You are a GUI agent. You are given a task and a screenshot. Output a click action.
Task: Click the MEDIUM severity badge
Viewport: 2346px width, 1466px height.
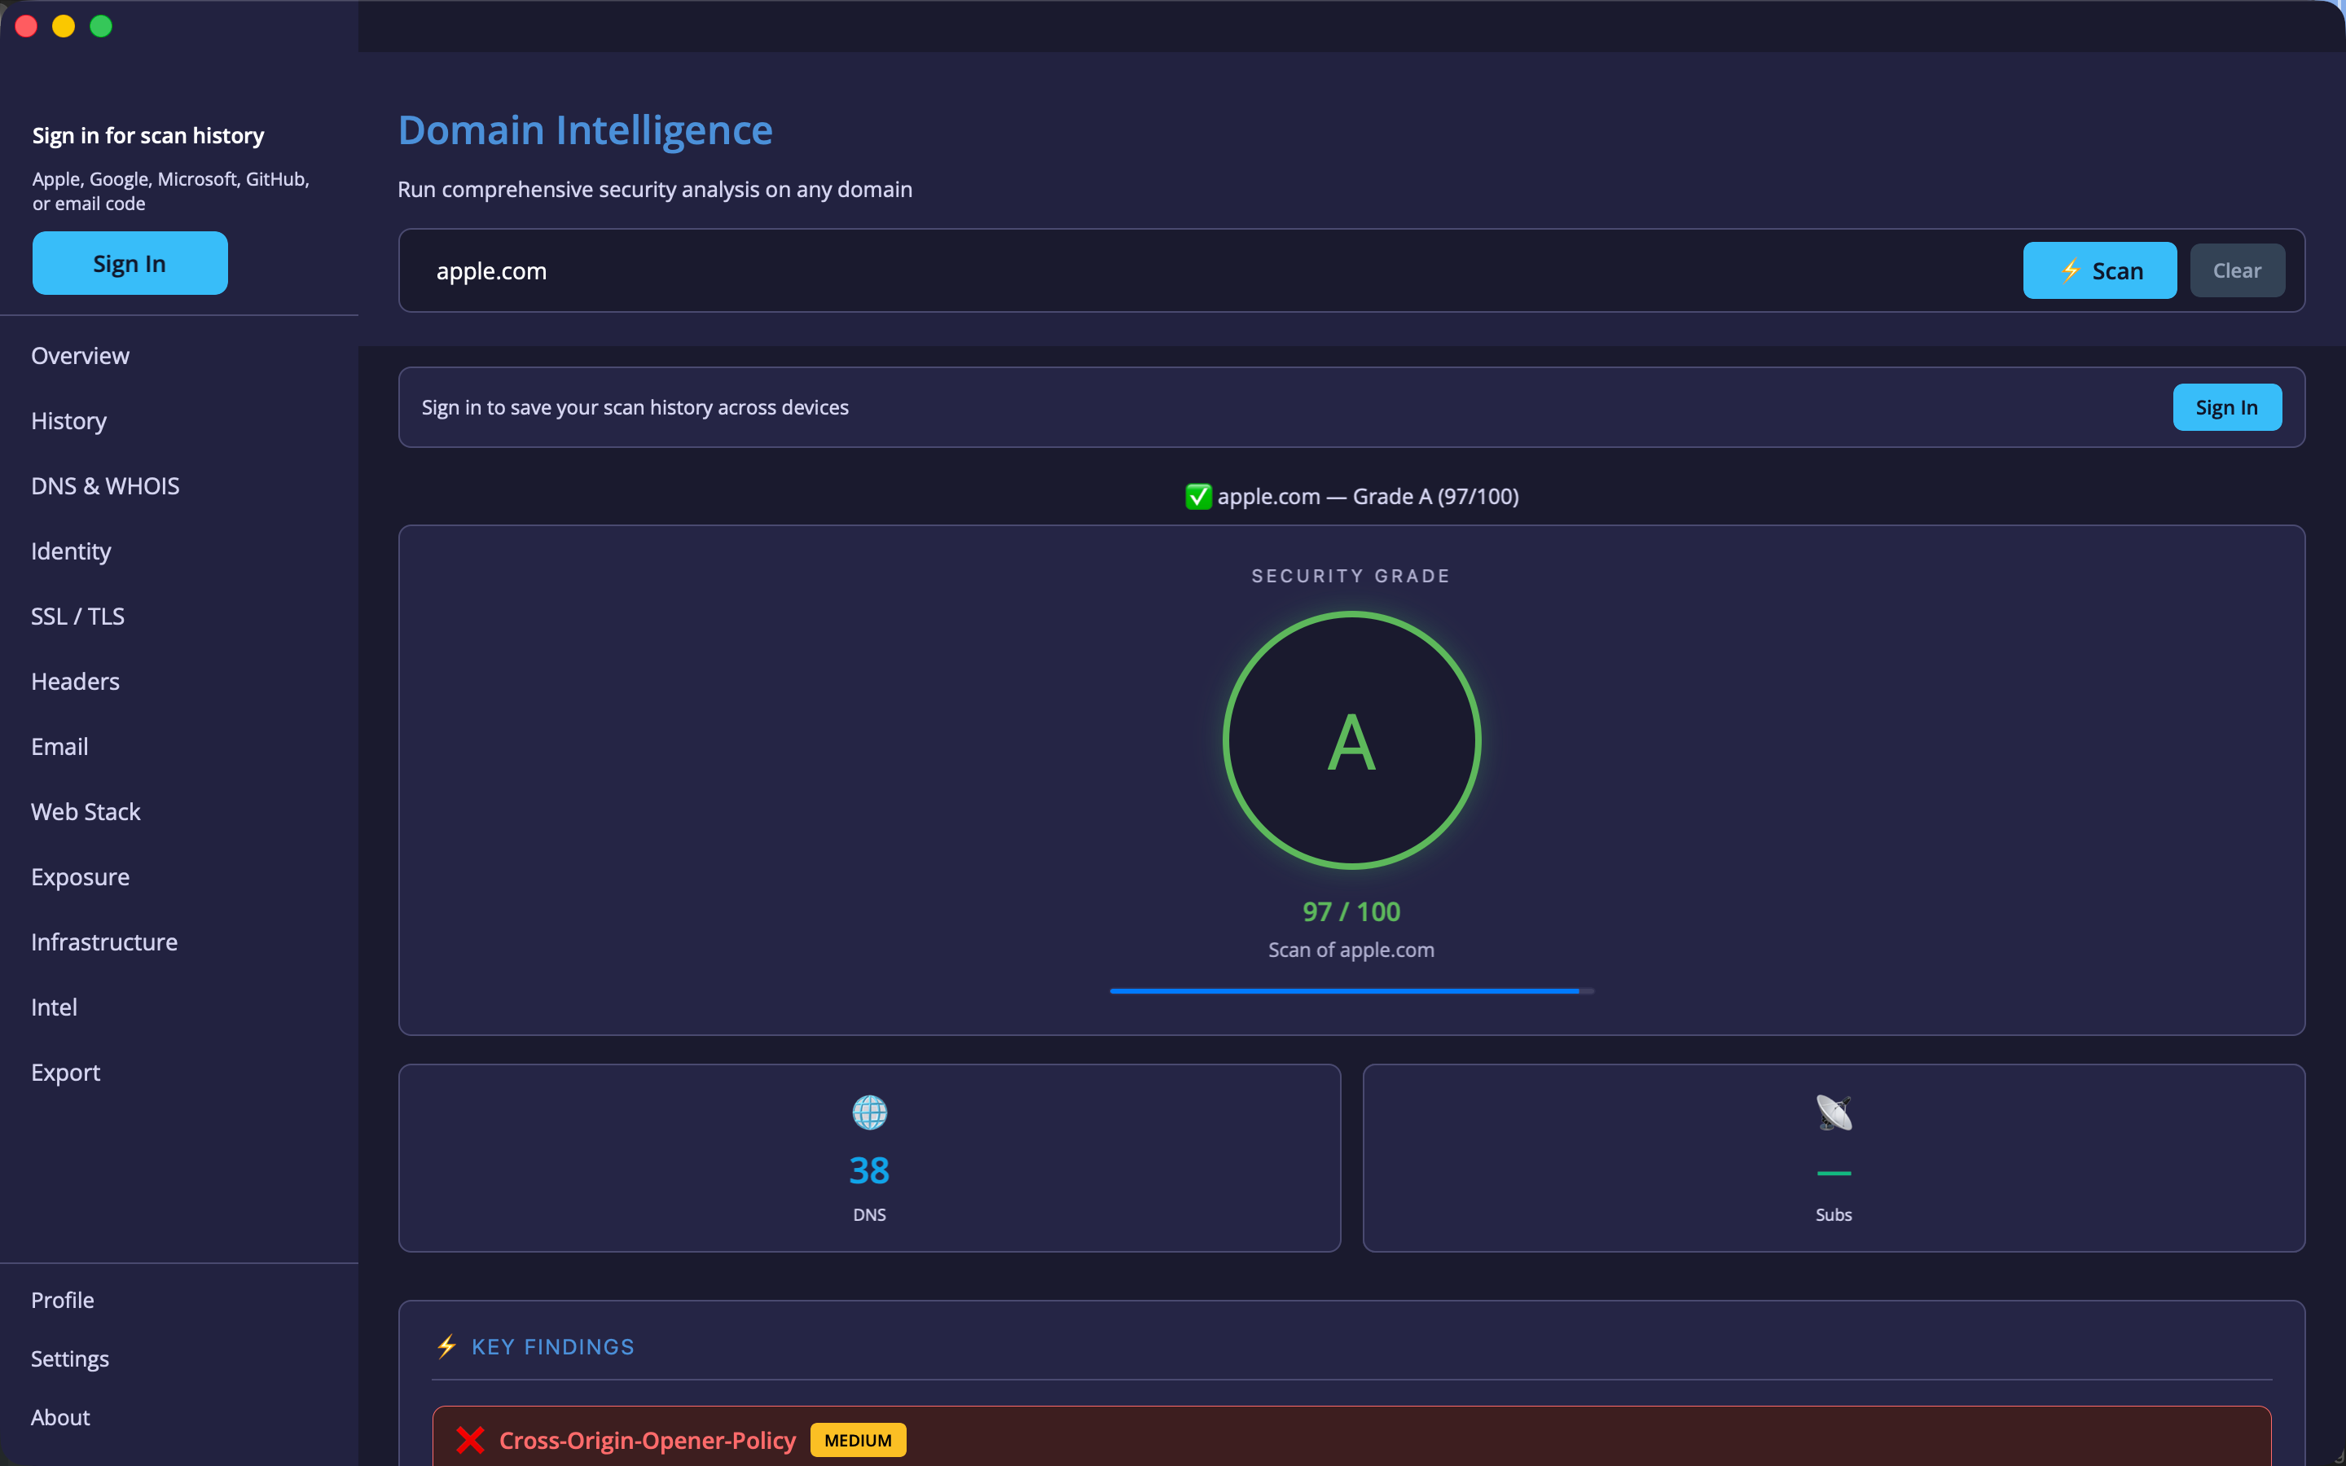pos(858,1440)
